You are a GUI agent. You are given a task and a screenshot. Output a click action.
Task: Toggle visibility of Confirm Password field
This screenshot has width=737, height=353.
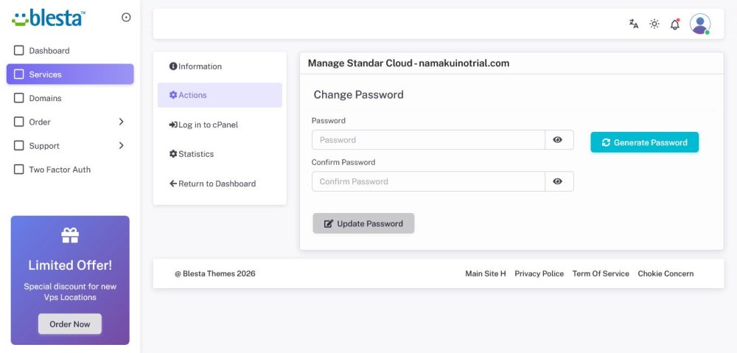pyautogui.click(x=558, y=181)
